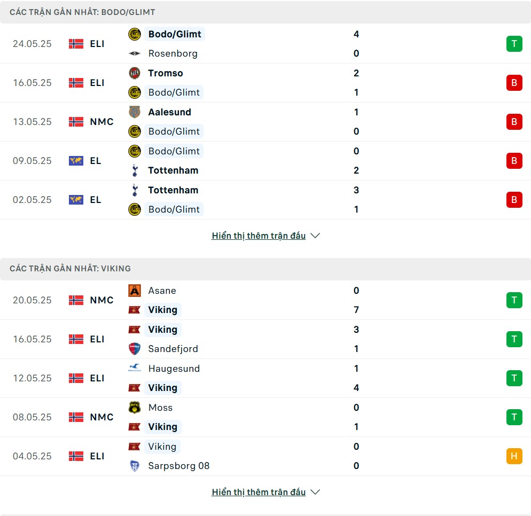Click the Haugesund club logo

click(x=135, y=368)
